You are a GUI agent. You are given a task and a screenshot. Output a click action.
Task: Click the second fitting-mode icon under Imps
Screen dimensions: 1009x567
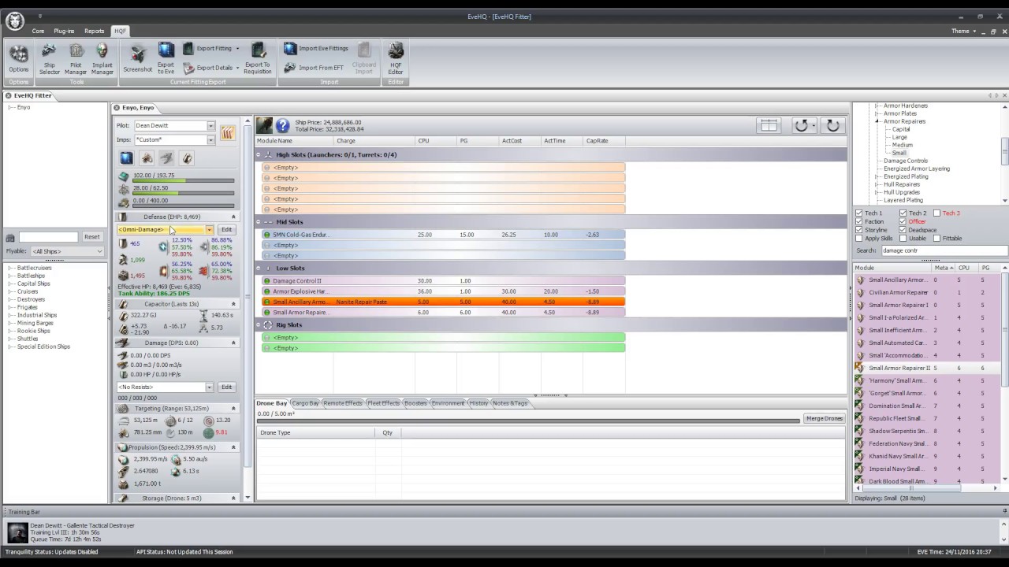tap(147, 158)
